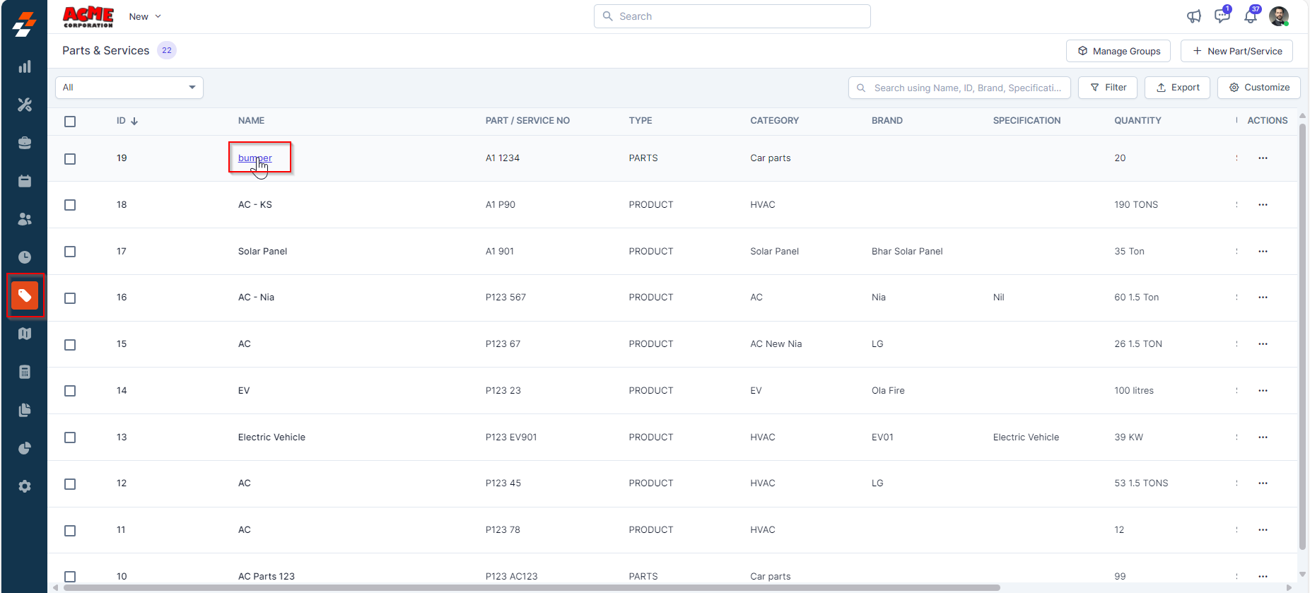The image size is (1310, 593).
Task: Click the megaphone announcements icon
Action: coord(1194,16)
